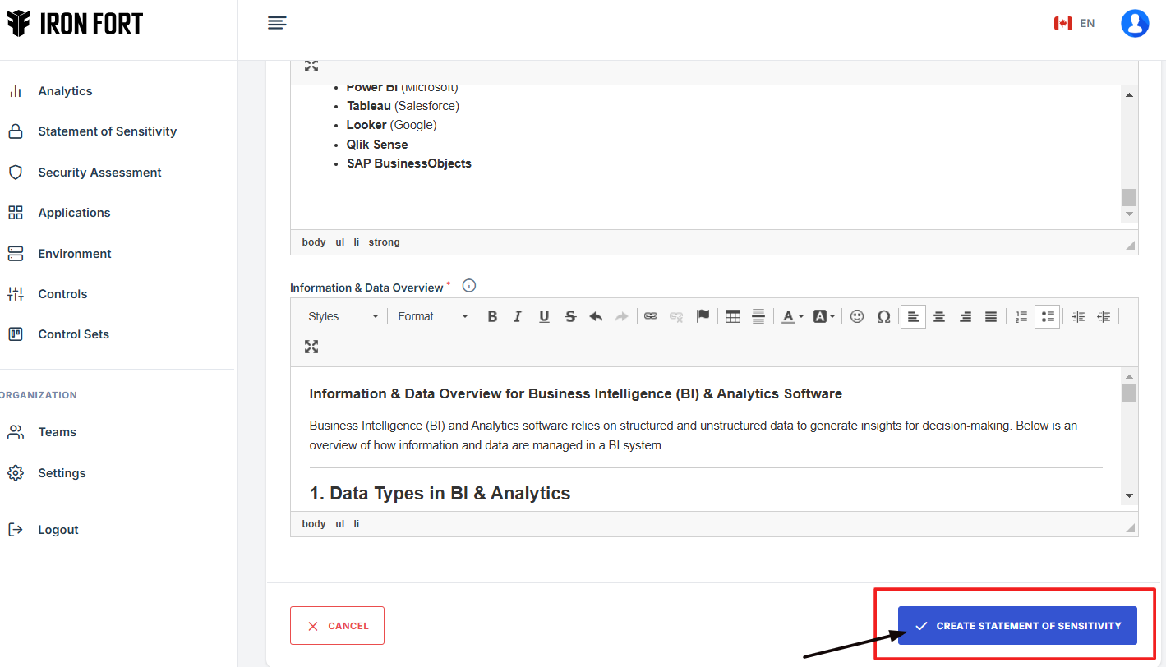Maximize the Information & Data Overview editor
Screen dimensions: 1166x667
pyautogui.click(x=311, y=347)
